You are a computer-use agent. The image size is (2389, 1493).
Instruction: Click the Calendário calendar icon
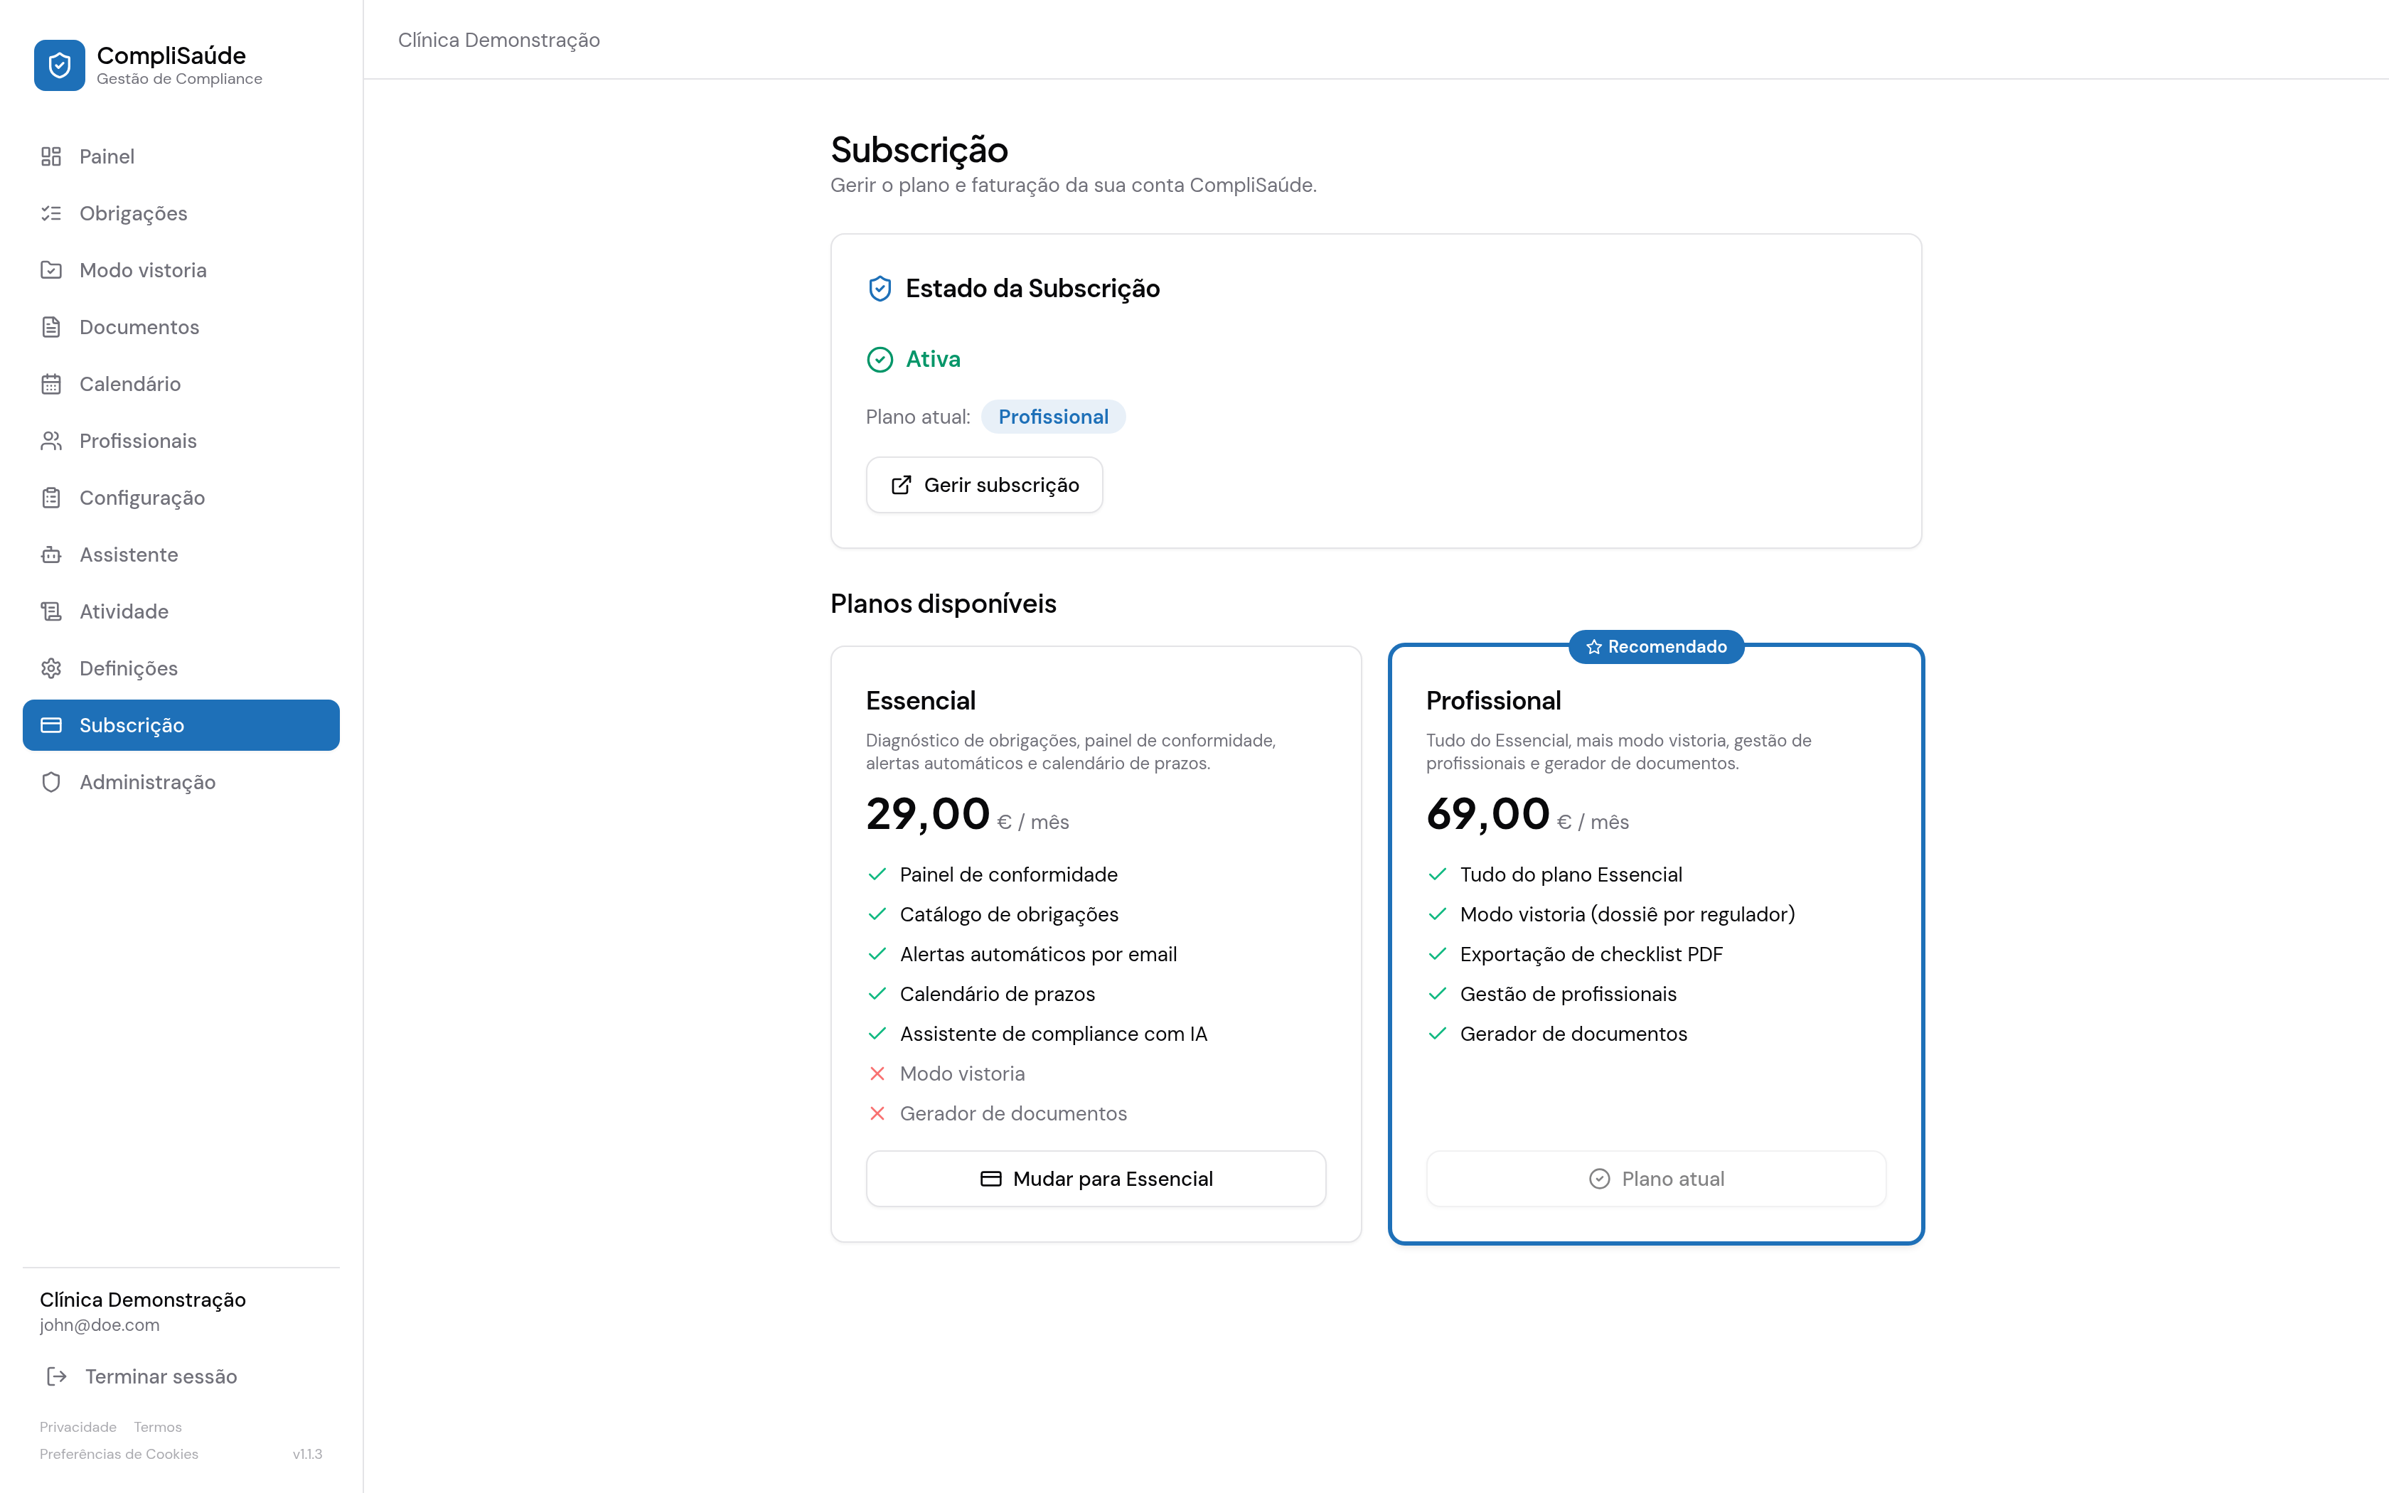click(51, 384)
